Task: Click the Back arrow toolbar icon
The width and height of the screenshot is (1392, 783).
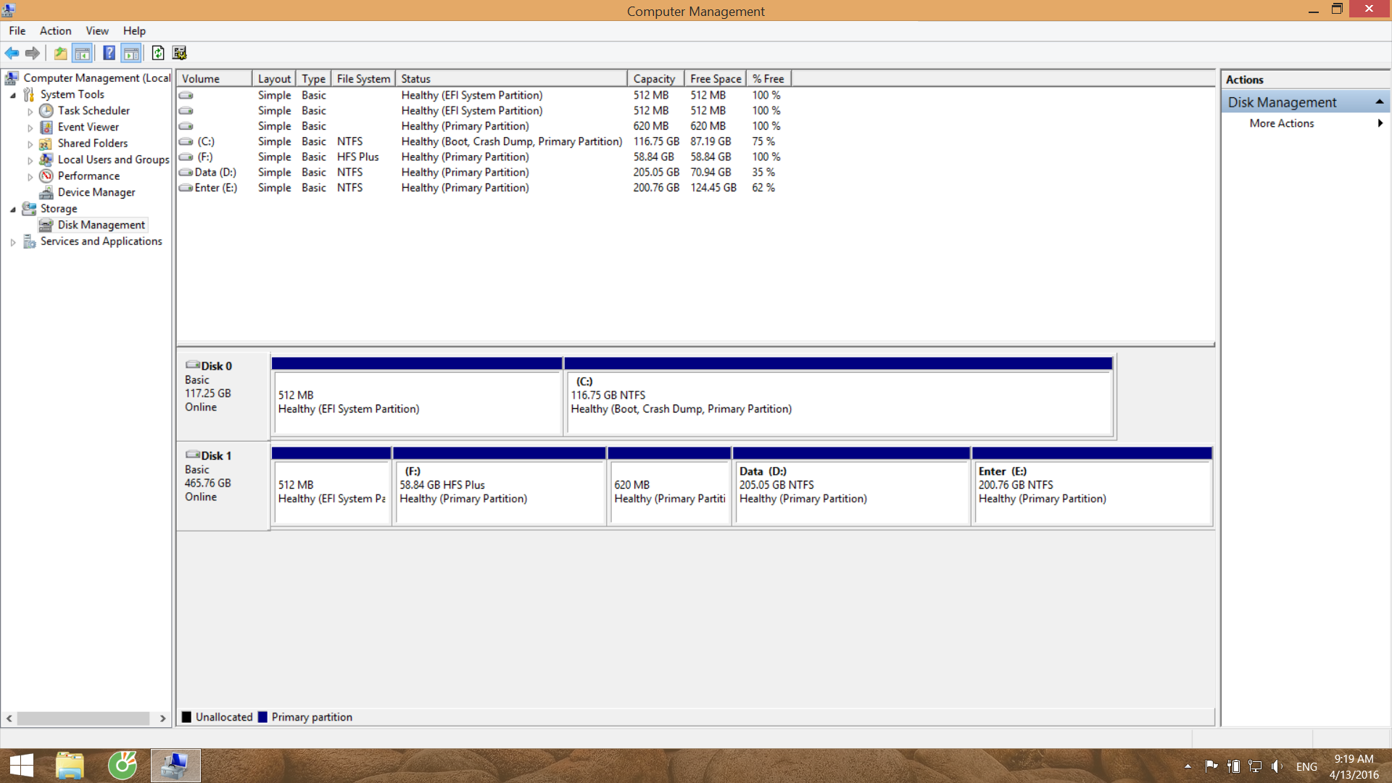Action: click(x=12, y=53)
